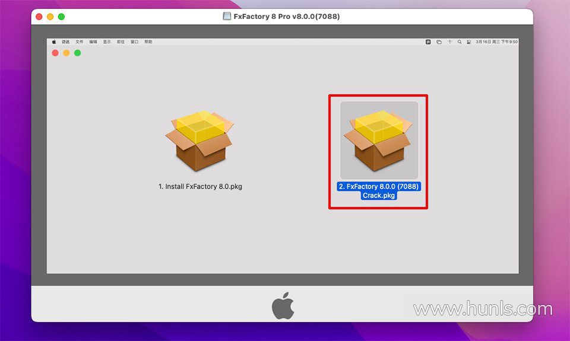Select the Install FxFactory 8.0.pkg package icon
Image resolution: width=570 pixels, height=341 pixels.
(x=199, y=141)
